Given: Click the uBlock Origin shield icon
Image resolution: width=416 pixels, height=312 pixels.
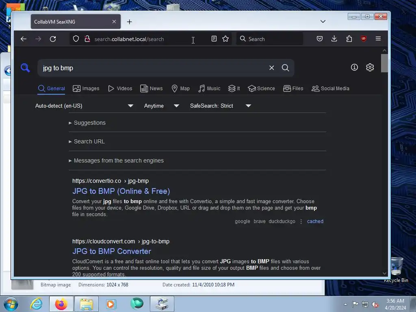Looking at the screenshot, I should [x=364, y=39].
